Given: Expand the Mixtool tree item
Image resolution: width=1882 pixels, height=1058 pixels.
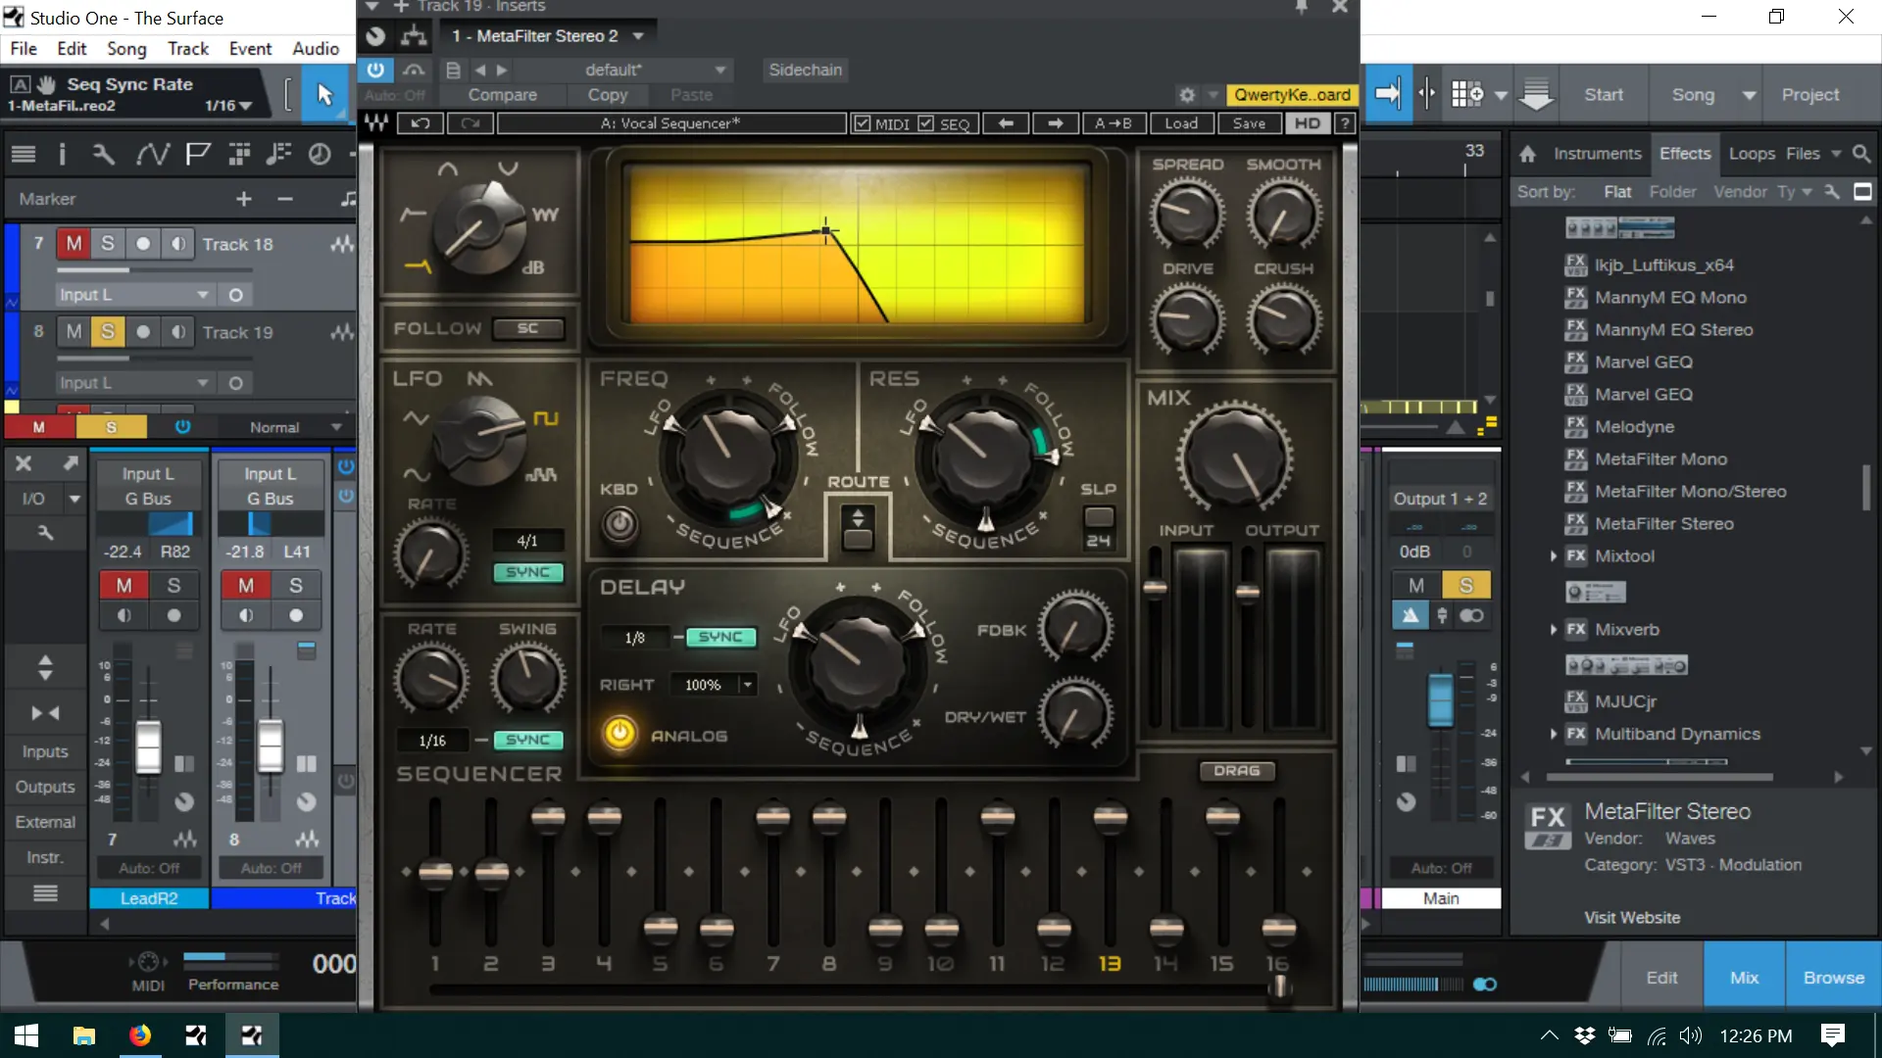Looking at the screenshot, I should [x=1554, y=556].
